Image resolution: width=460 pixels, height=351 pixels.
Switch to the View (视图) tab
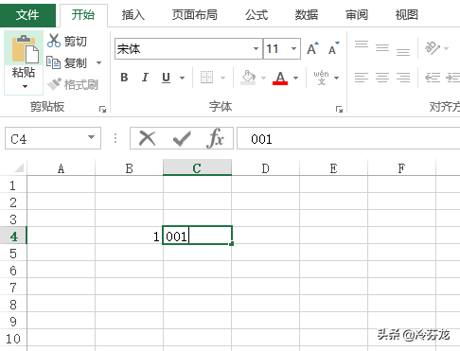click(x=407, y=15)
